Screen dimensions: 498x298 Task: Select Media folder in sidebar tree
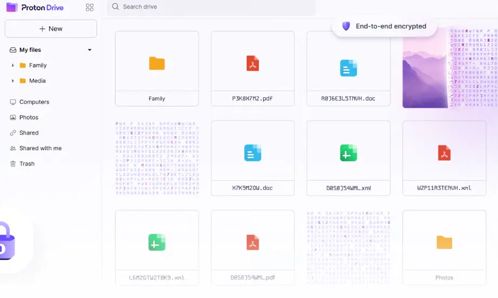pos(37,81)
